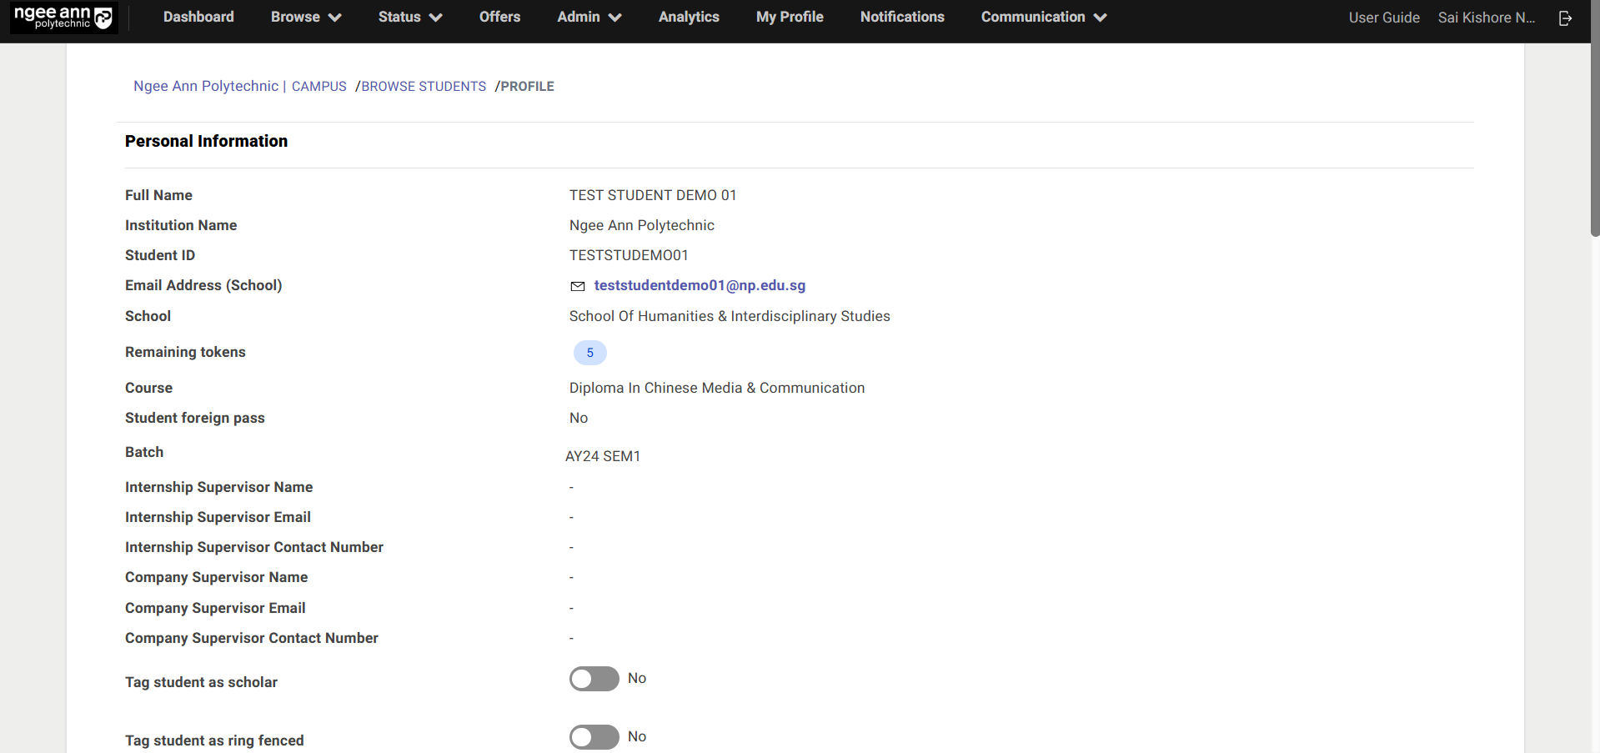Expand the Browse dropdown menu
This screenshot has height=753, width=1600.
click(x=305, y=17)
